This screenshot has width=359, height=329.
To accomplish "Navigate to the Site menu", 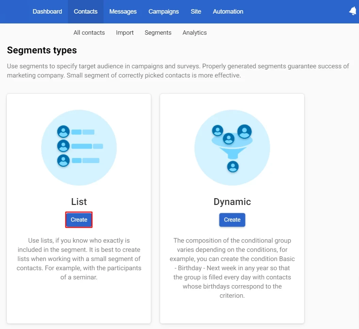I will [x=196, y=12].
